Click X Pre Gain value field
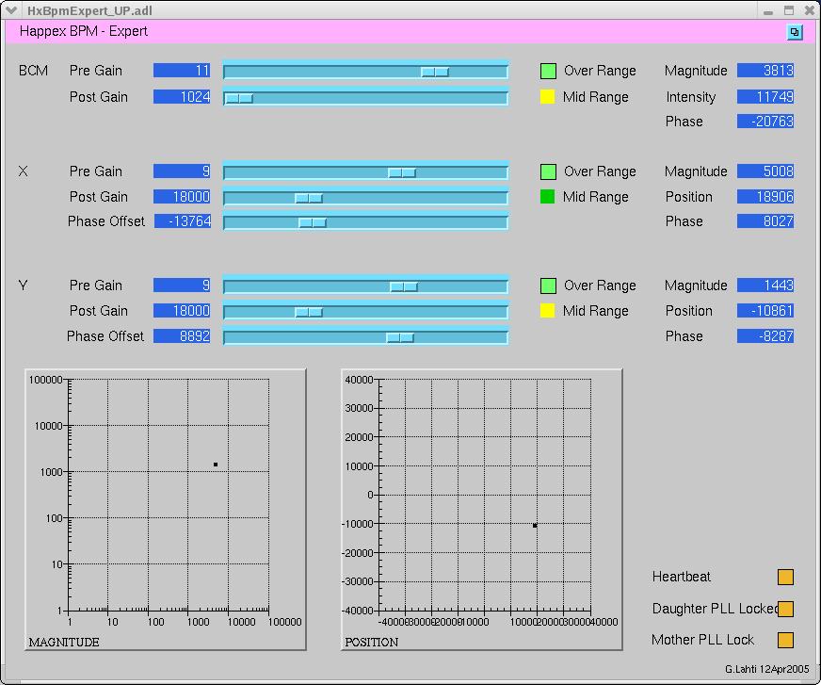The width and height of the screenshot is (821, 685). pyautogui.click(x=182, y=171)
